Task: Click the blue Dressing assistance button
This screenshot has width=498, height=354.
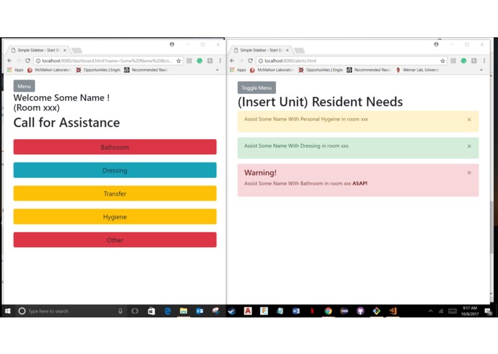Action: pos(115,170)
